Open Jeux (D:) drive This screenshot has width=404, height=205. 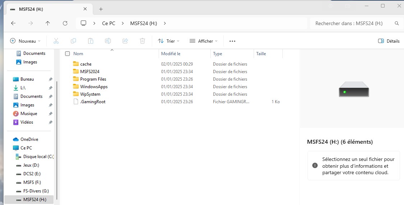28,165
